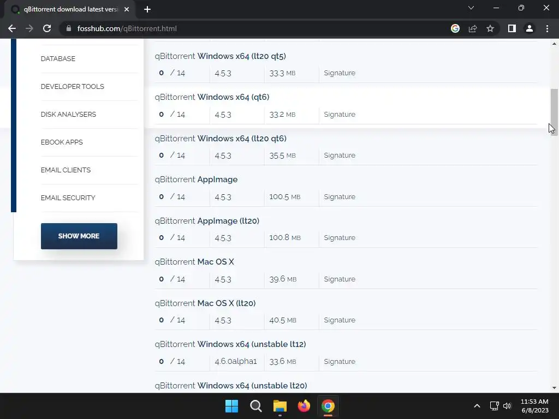Toggle Chrome side panel

pyautogui.click(x=512, y=28)
